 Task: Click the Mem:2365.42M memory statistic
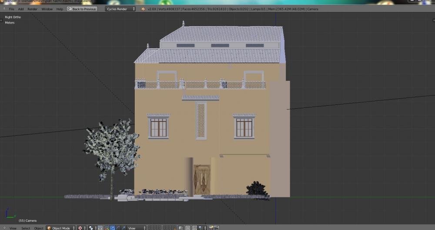coord(286,9)
